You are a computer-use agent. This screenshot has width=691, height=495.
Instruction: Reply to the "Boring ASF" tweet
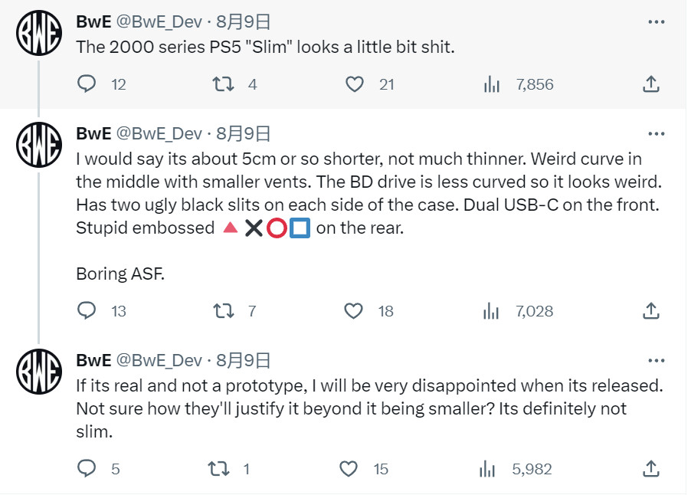(87, 310)
